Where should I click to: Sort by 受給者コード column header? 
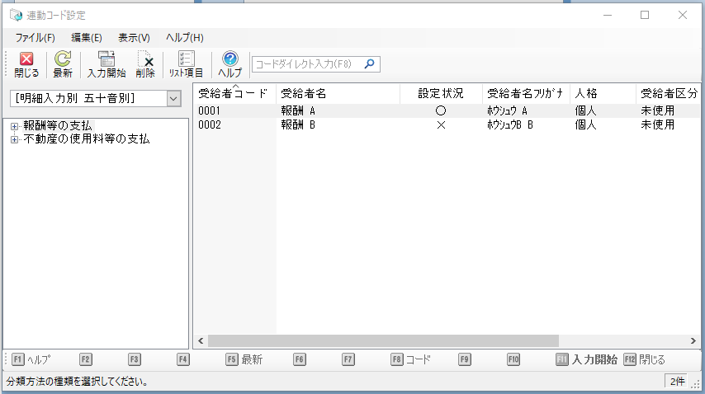(x=234, y=93)
